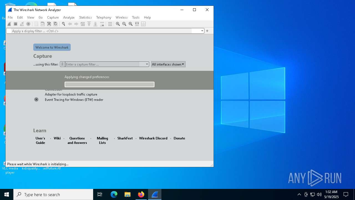355x200 pixels.
Task: Open capture filter bookmark icon
Action: pyautogui.click(x=63, y=64)
